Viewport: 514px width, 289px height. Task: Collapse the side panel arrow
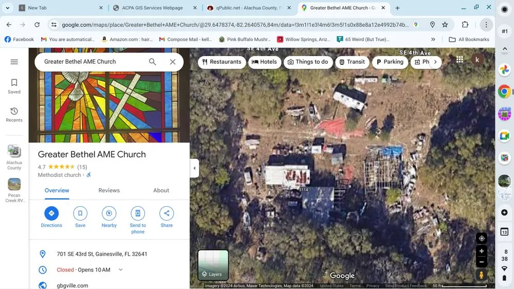coord(194,168)
